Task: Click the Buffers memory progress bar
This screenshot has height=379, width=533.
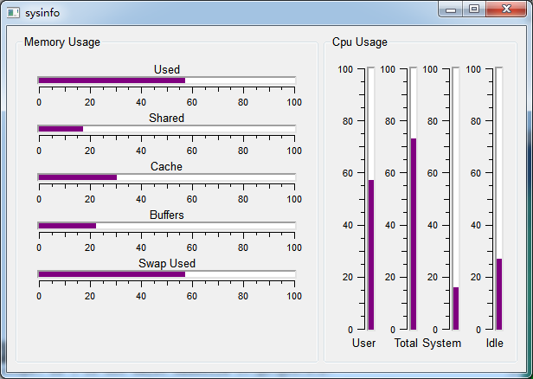Action: 166,226
